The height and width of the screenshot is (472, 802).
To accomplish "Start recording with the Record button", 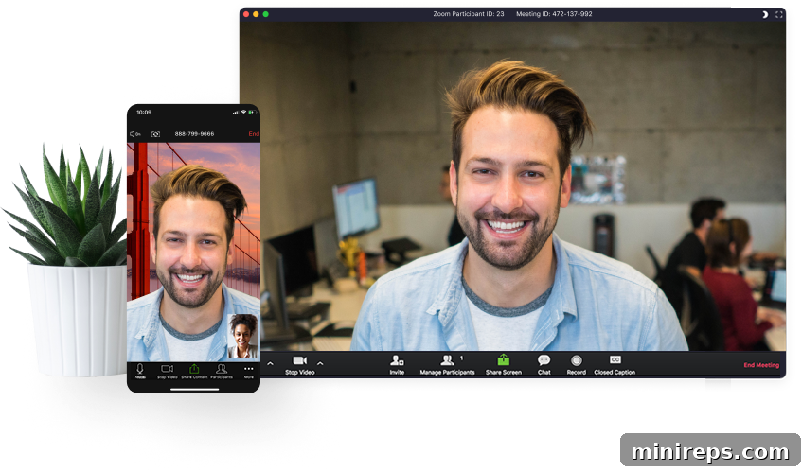I will click(576, 365).
